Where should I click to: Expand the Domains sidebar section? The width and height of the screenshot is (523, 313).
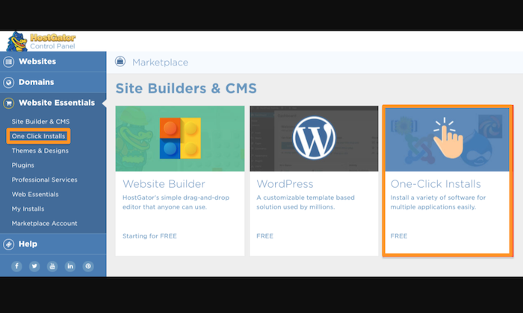coord(36,82)
